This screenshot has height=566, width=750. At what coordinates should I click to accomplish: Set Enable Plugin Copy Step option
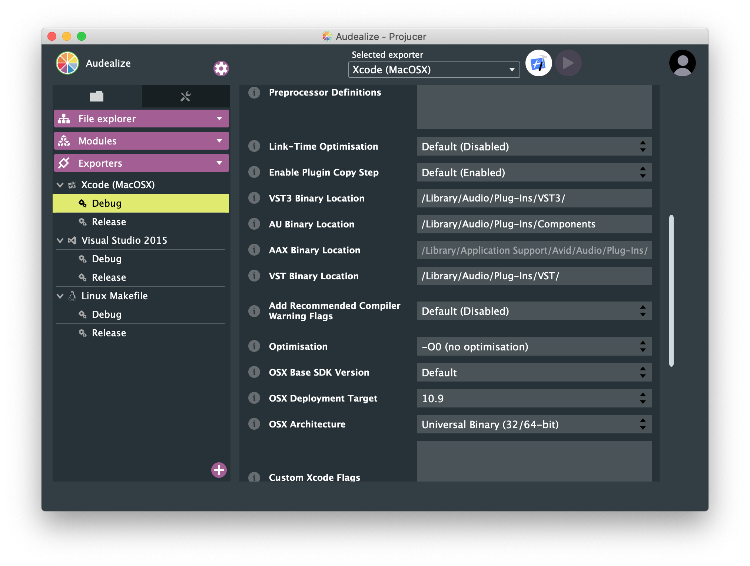pos(534,172)
